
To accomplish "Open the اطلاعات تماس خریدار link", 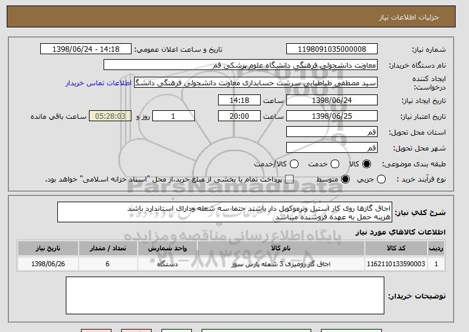I will click(x=99, y=83).
